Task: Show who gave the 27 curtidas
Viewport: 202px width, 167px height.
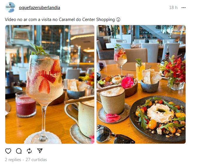Action: point(36,160)
